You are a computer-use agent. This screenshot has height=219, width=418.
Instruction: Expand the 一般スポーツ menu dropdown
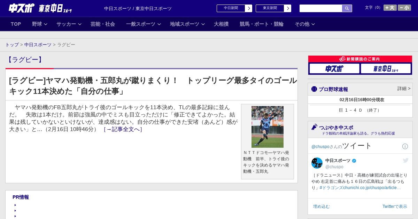click(144, 24)
